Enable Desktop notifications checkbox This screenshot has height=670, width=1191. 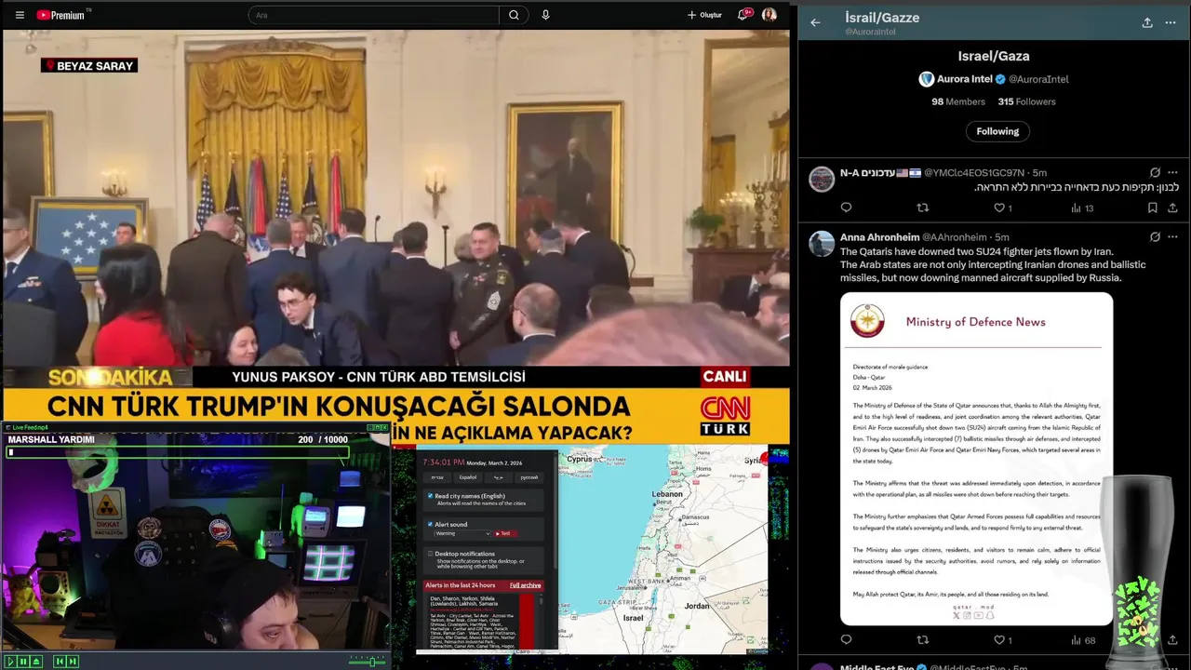click(430, 554)
